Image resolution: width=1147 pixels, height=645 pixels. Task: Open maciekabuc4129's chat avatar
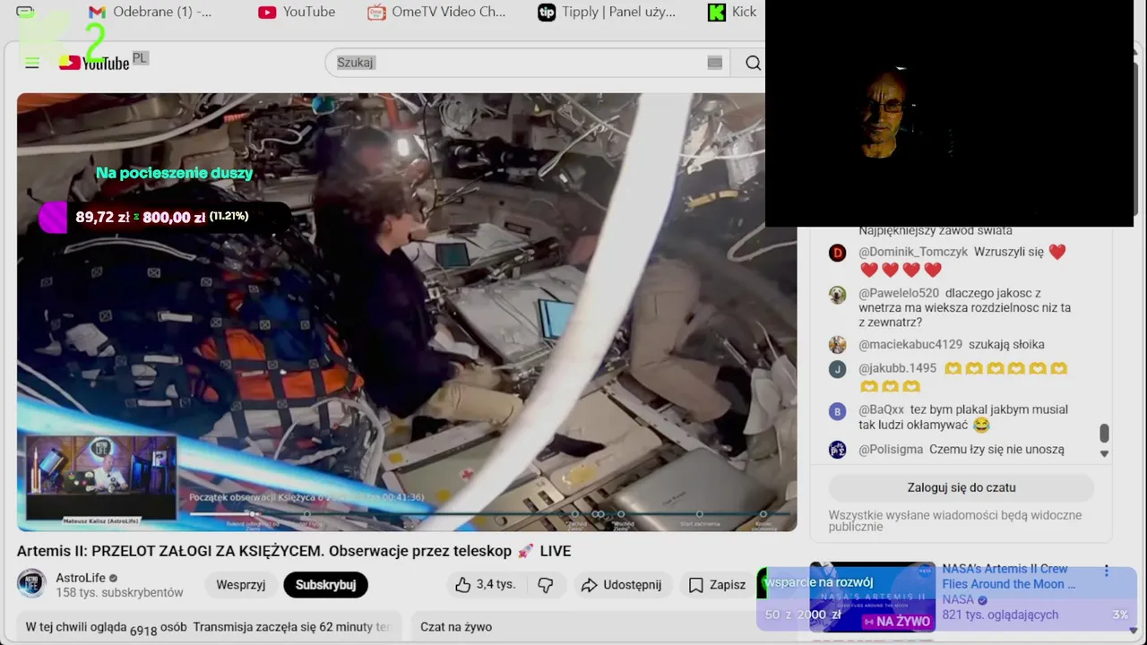coord(838,345)
